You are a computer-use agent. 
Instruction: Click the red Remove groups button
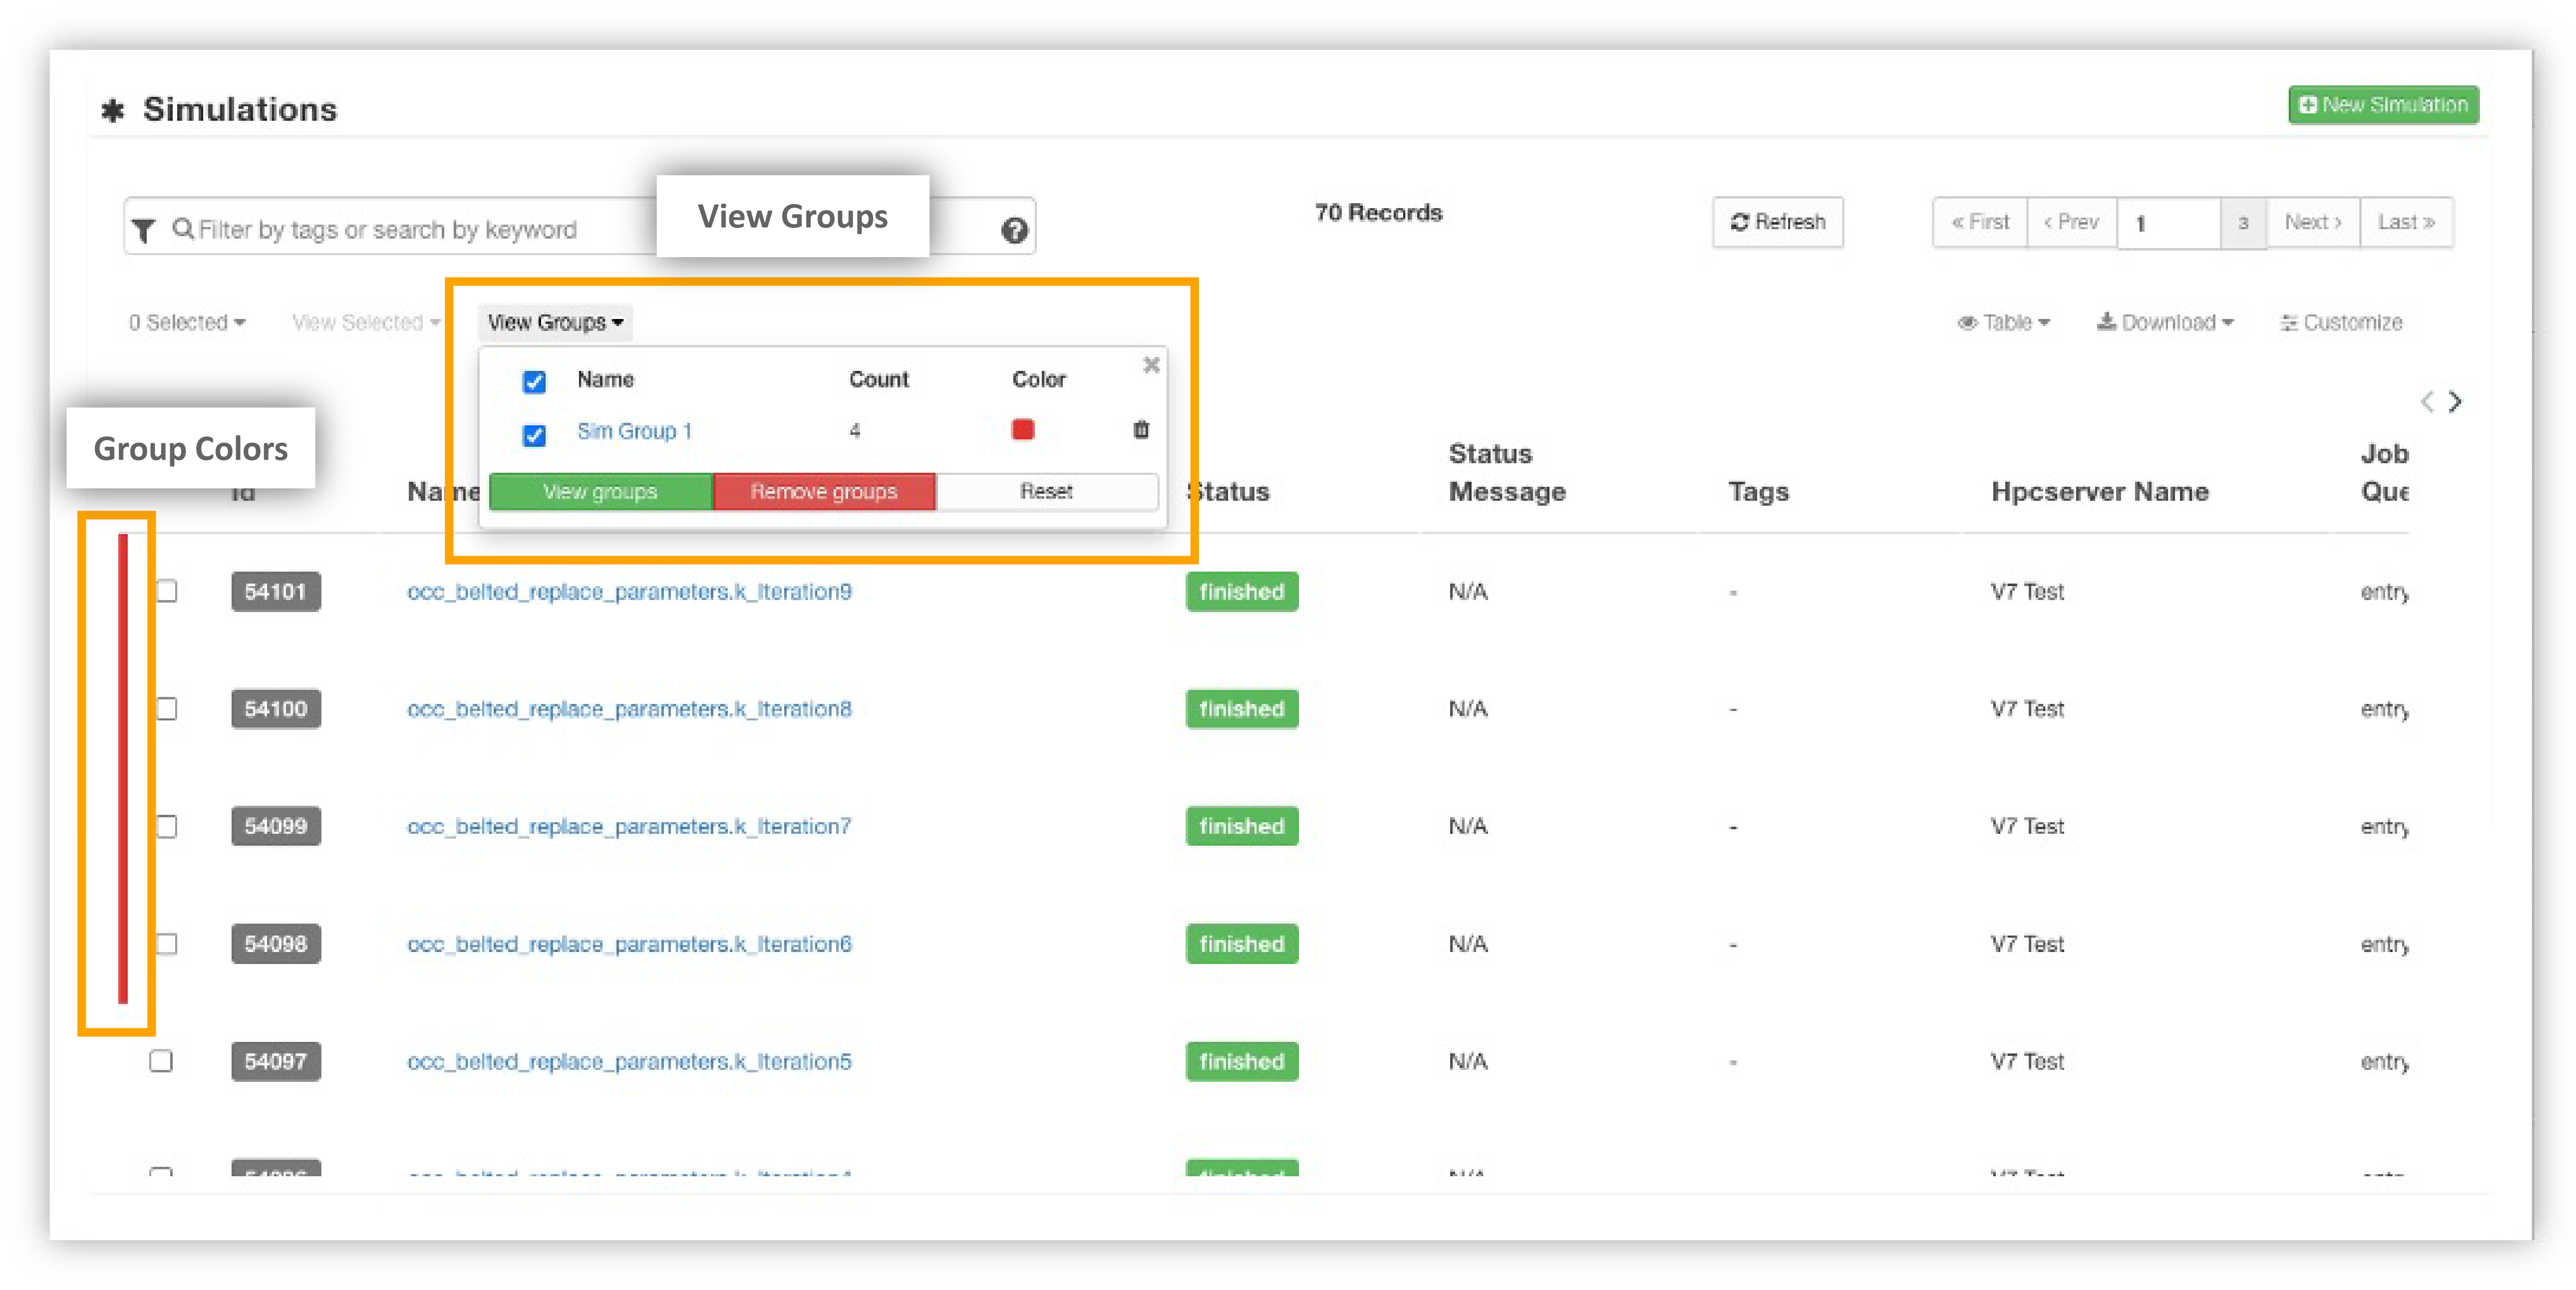coord(824,492)
